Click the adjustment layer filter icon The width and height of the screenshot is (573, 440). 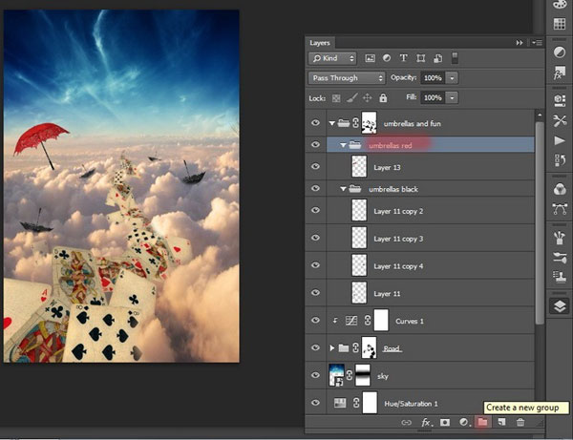(x=386, y=58)
